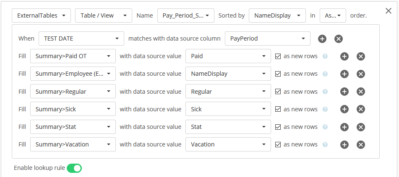Add another match condition after PayPeriod
Screen dimensions: 399x177
(x=322, y=39)
